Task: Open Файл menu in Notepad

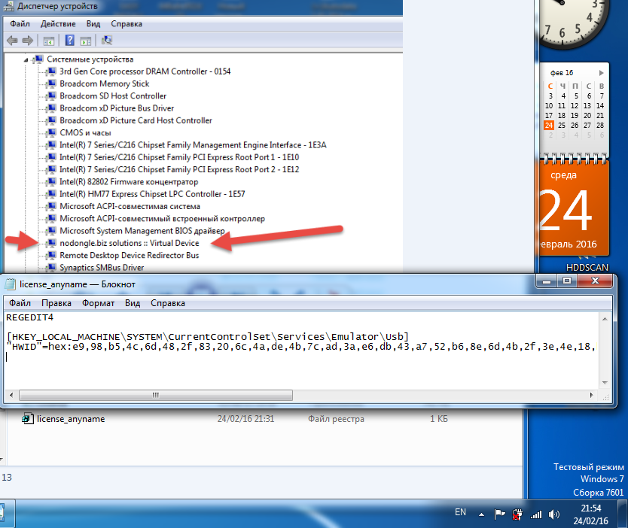Action: [20, 303]
